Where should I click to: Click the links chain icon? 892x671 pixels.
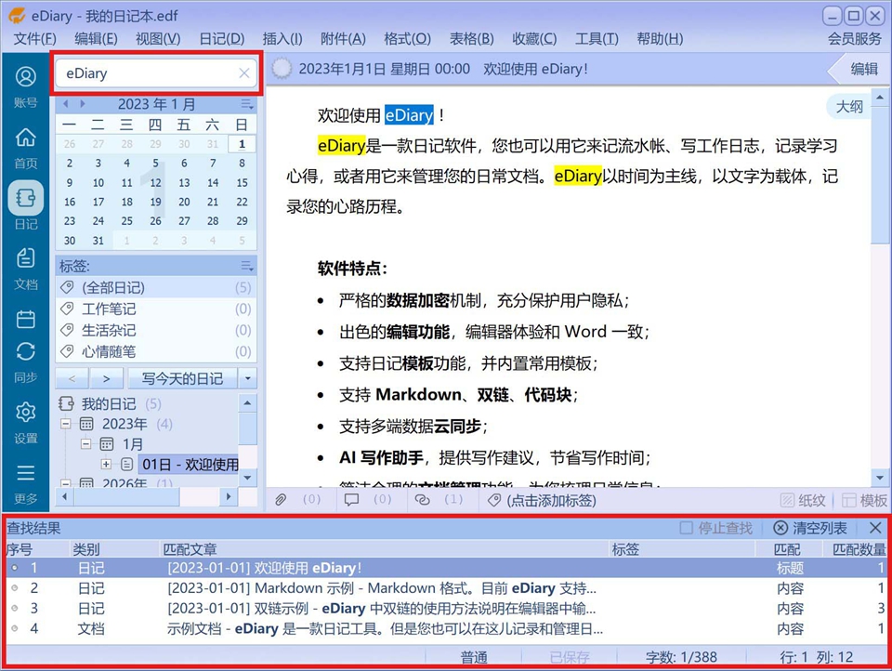(422, 500)
